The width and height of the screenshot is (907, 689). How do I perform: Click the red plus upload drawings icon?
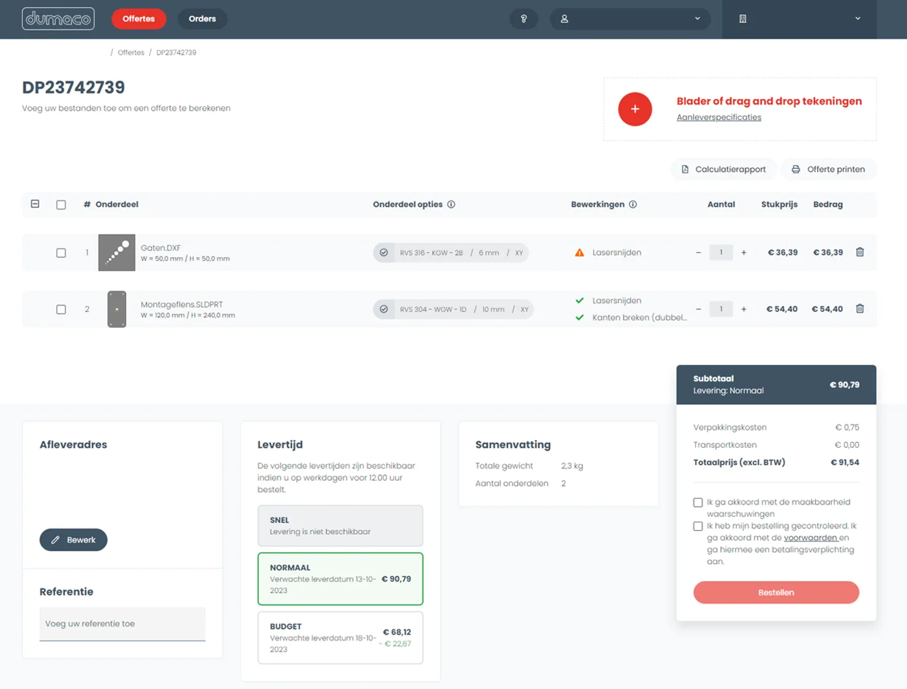point(634,109)
